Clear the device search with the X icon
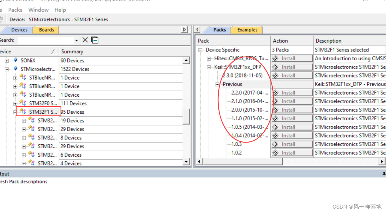 (x=85, y=40)
